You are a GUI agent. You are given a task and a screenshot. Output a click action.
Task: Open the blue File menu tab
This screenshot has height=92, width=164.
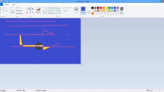pyautogui.click(x=1, y=5)
